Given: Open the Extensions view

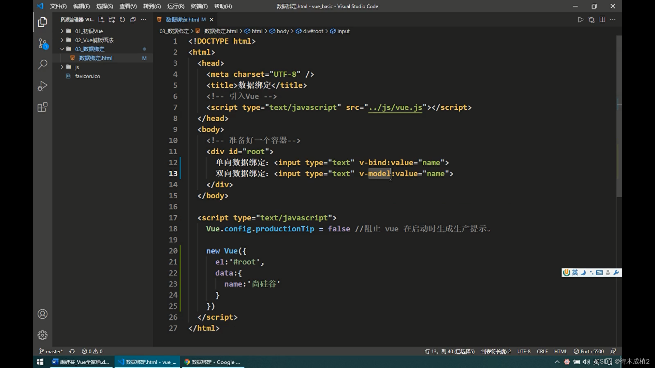Looking at the screenshot, I should 42,107.
